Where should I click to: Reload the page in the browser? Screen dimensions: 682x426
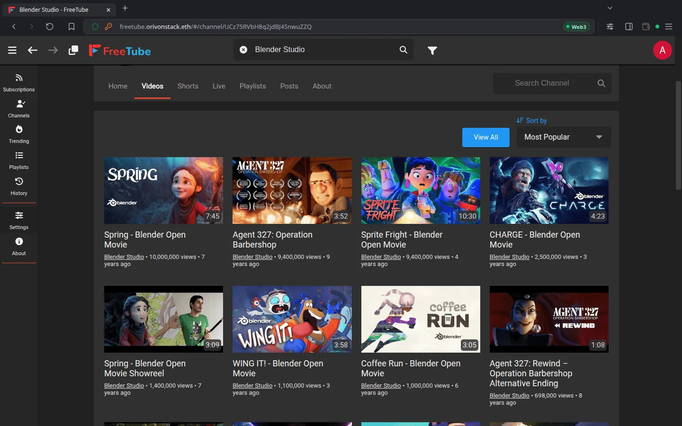(x=50, y=27)
